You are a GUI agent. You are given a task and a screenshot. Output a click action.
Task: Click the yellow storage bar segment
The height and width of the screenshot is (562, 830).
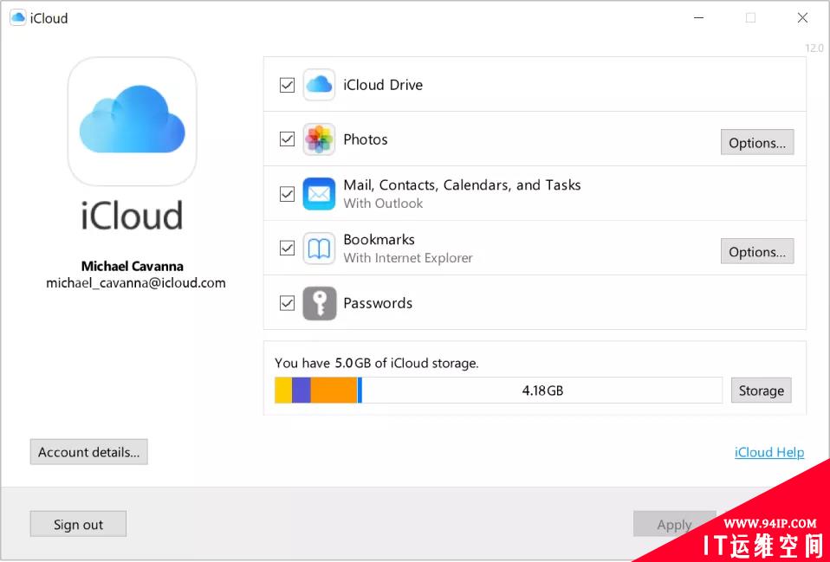(283, 391)
